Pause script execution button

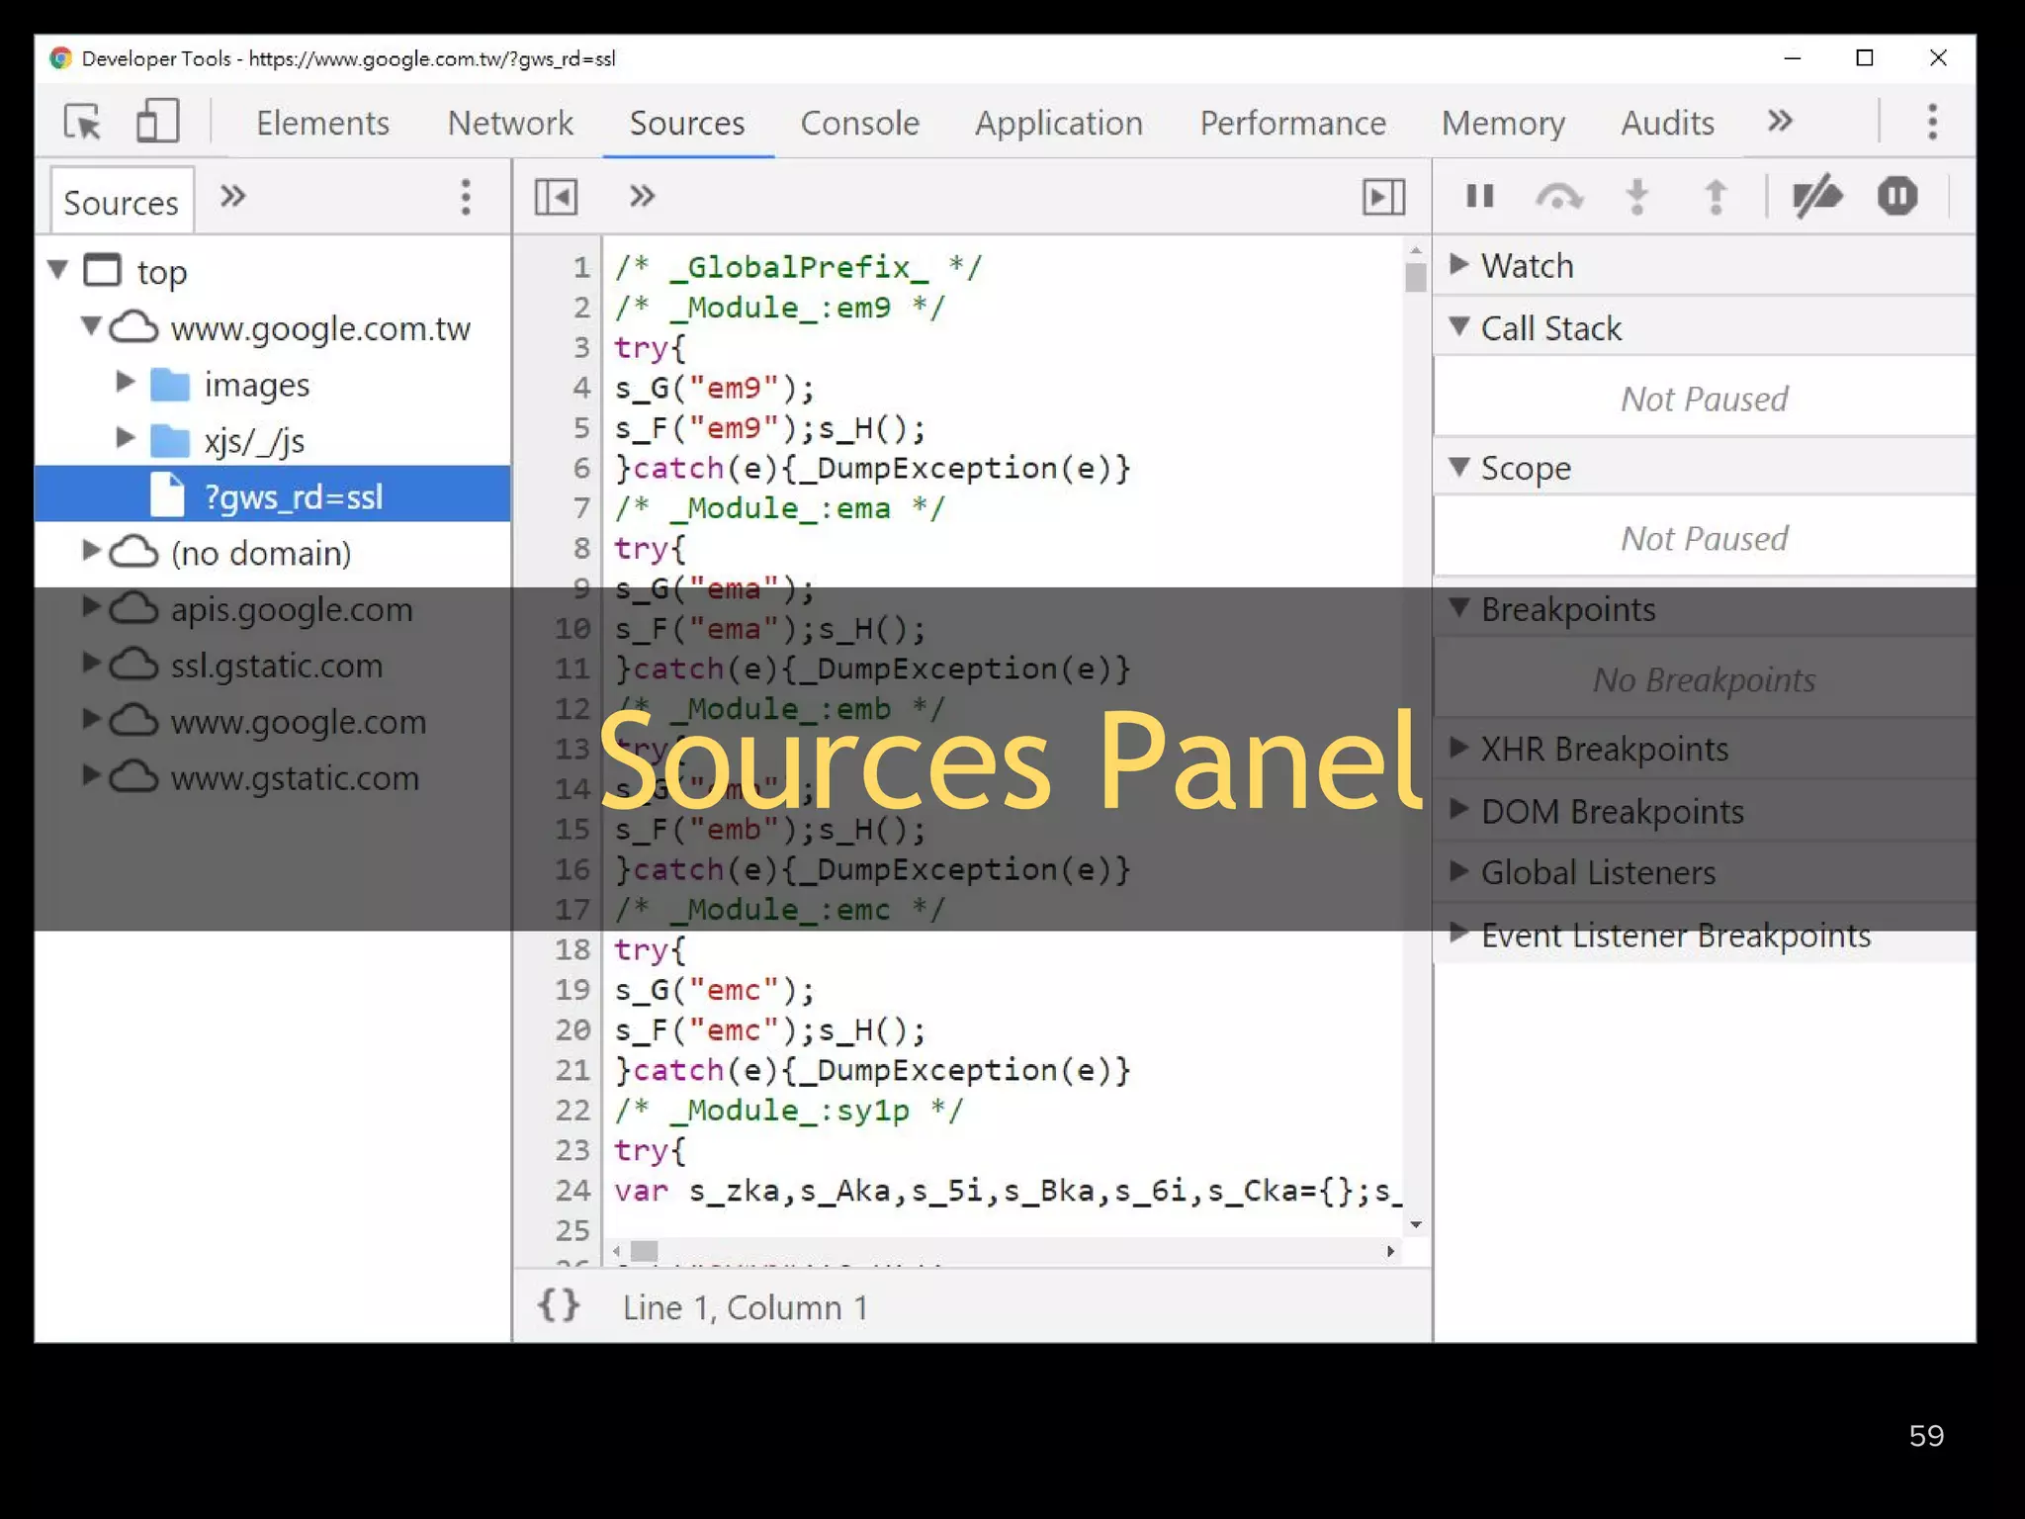(1479, 196)
